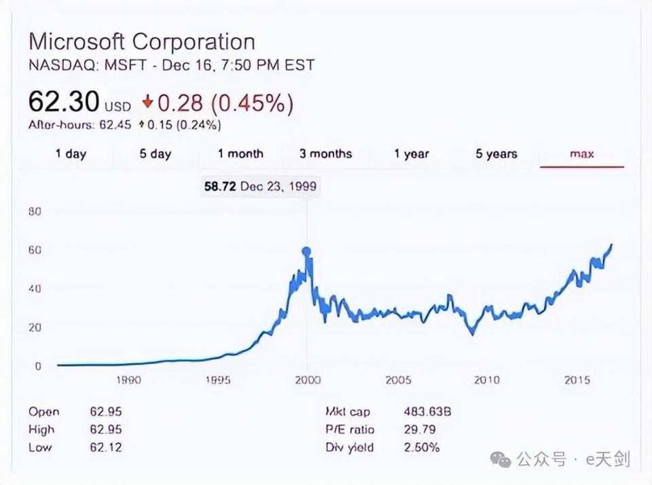Click the max range tab

(582, 154)
